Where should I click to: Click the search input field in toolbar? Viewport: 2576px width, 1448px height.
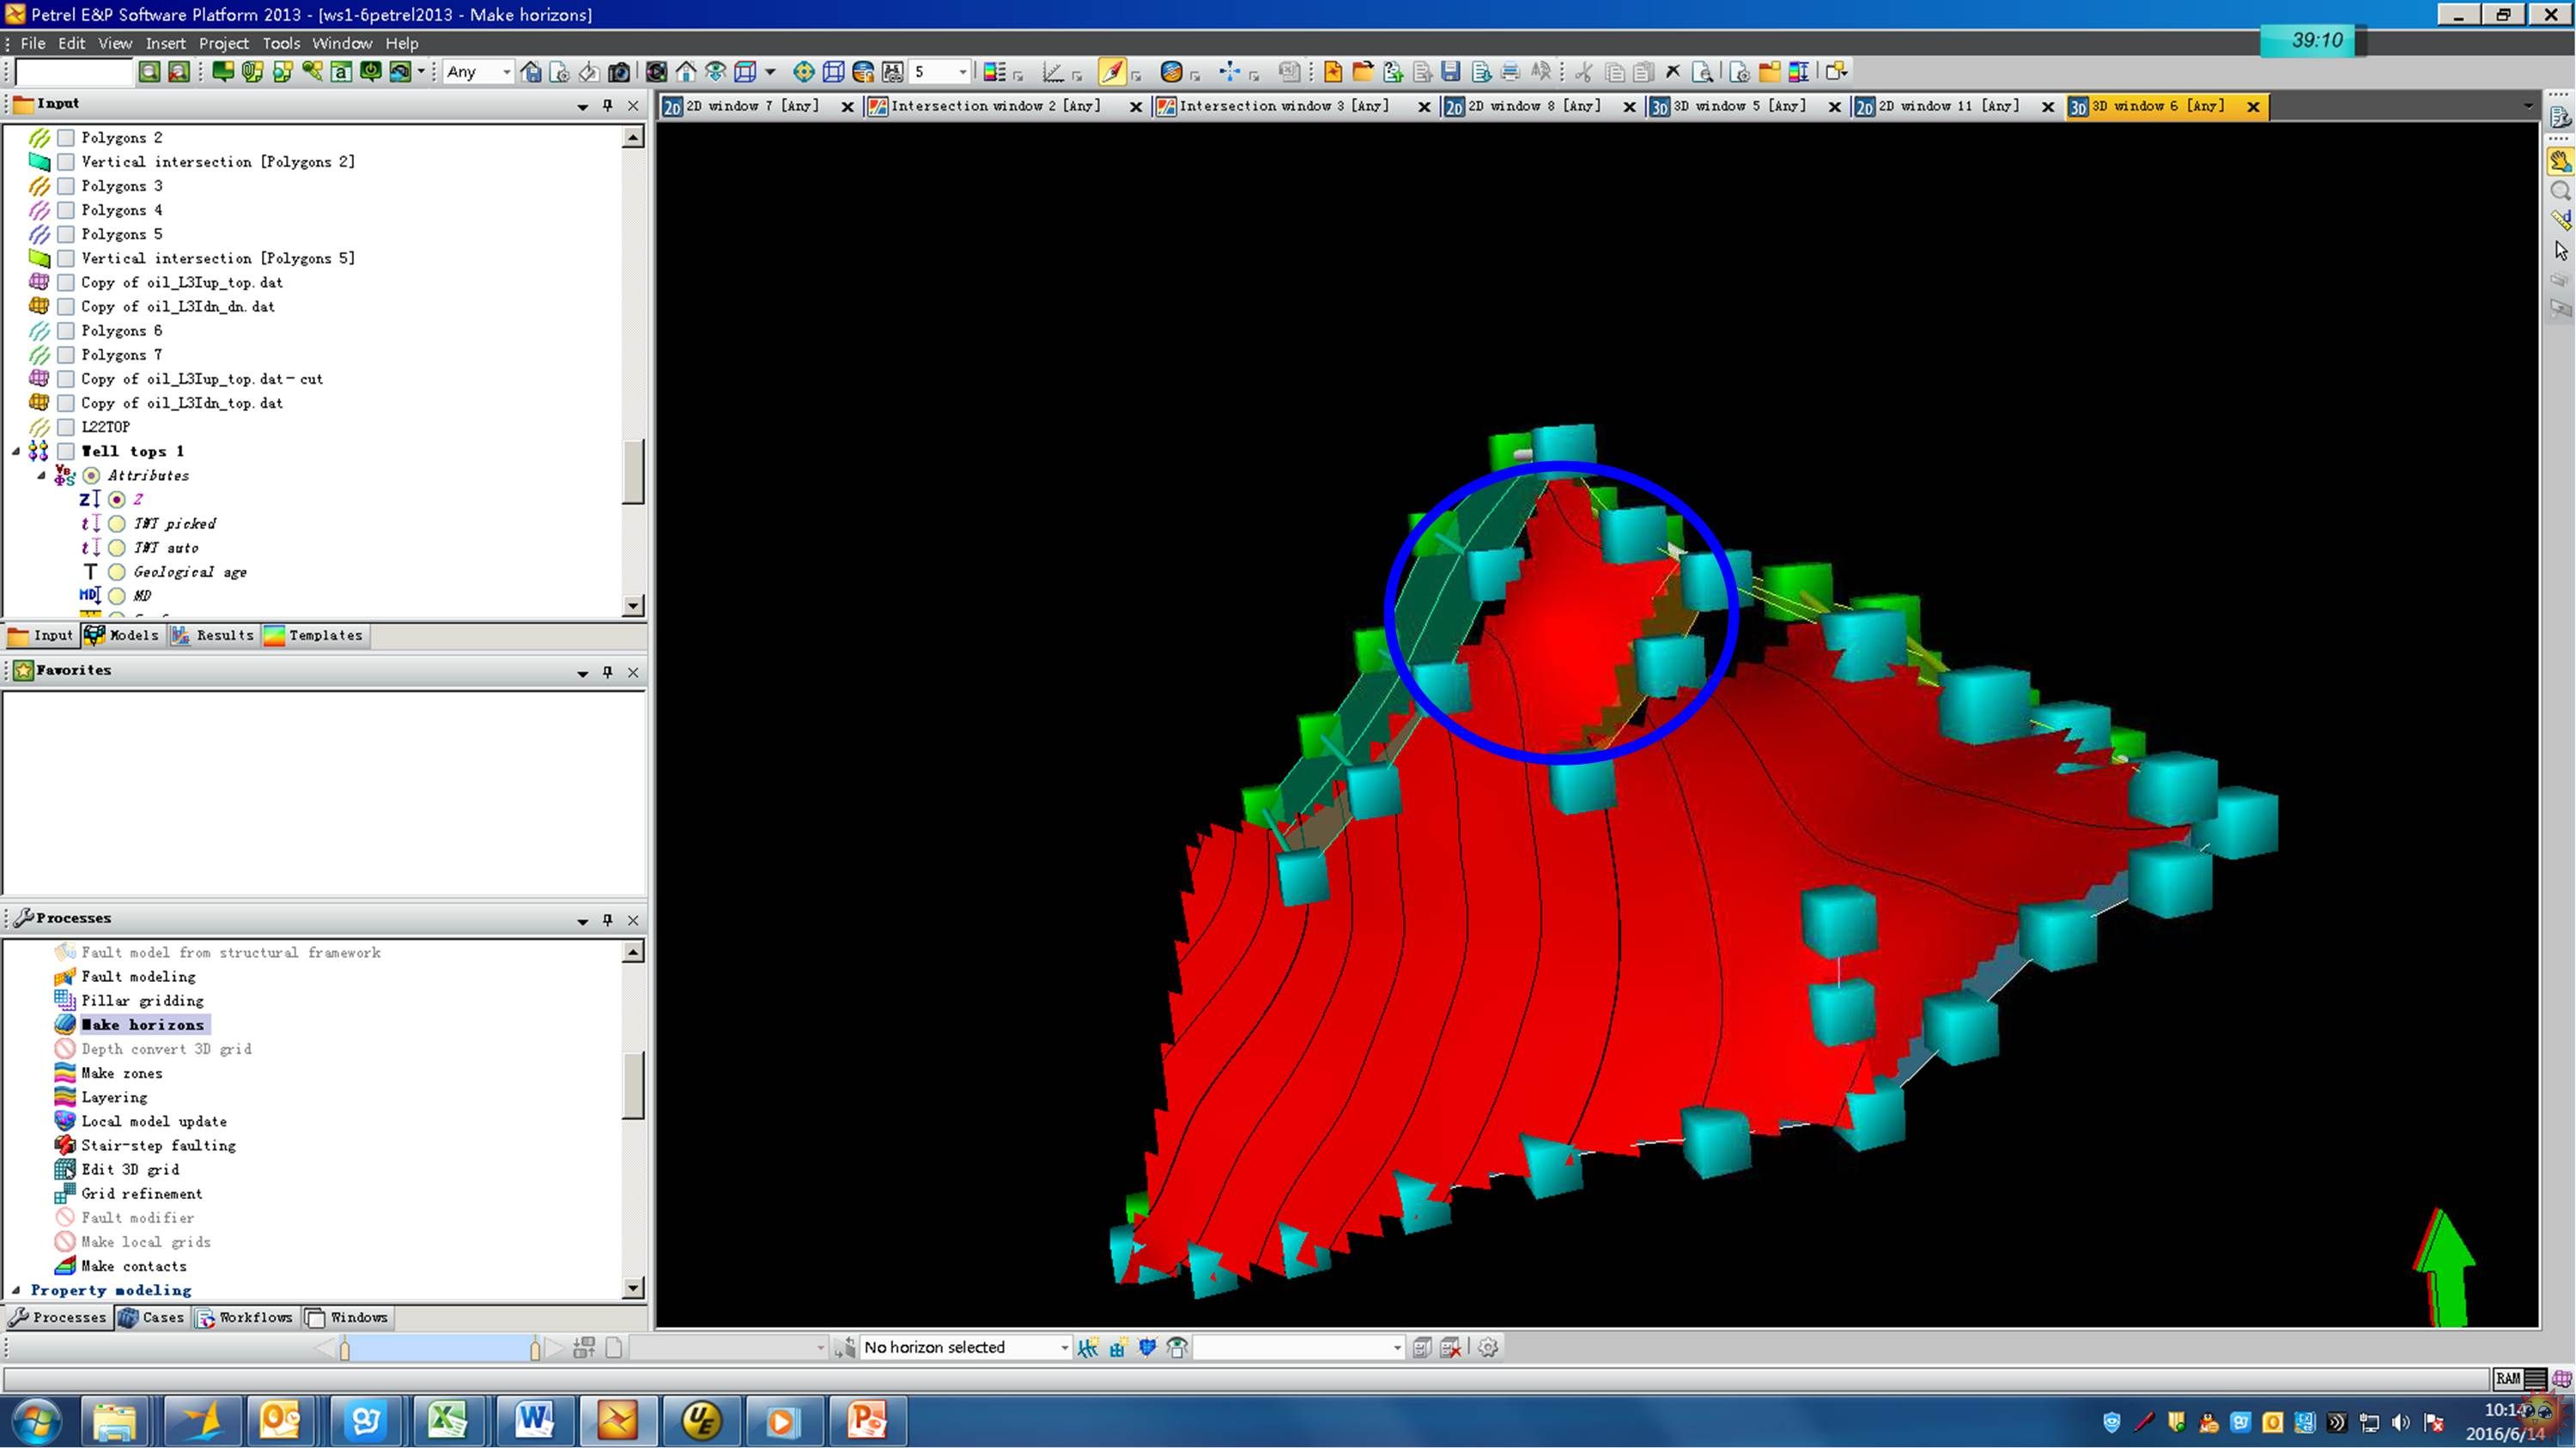[x=74, y=72]
